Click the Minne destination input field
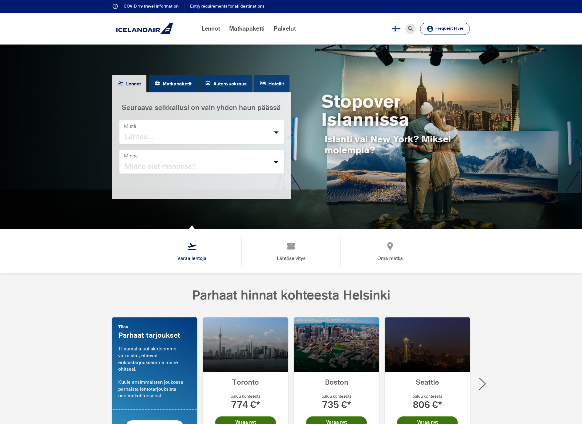This screenshot has height=424, width=582. click(202, 162)
